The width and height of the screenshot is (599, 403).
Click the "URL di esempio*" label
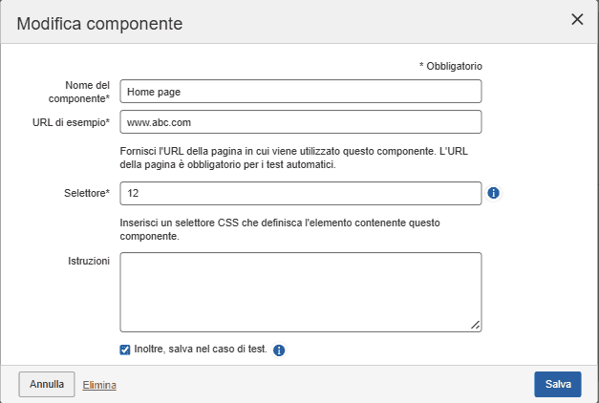pos(72,122)
